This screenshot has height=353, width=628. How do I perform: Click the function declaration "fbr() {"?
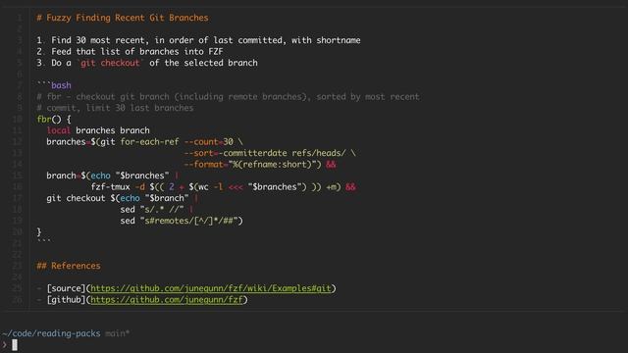(54, 119)
